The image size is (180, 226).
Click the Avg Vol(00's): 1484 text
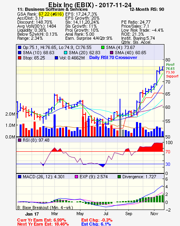37,26
